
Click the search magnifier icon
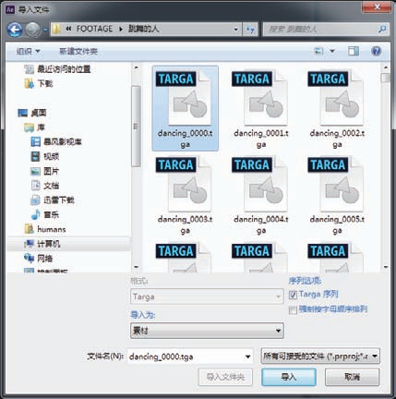382,30
